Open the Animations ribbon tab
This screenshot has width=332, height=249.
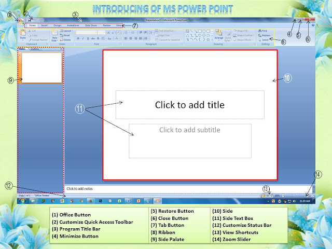73,25
